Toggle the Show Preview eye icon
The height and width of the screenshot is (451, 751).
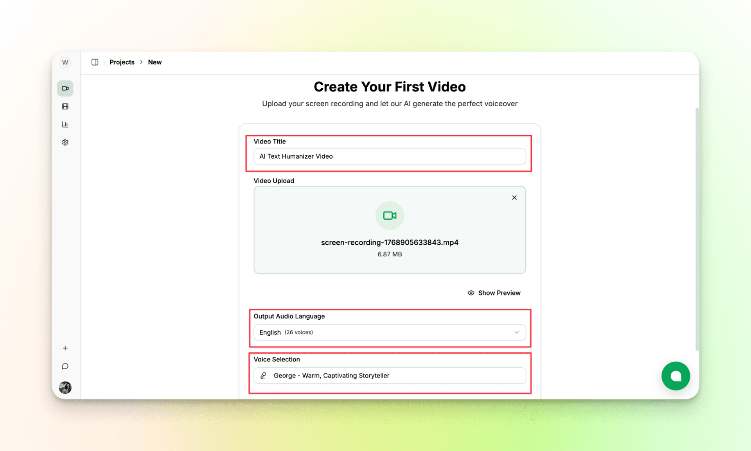point(471,293)
